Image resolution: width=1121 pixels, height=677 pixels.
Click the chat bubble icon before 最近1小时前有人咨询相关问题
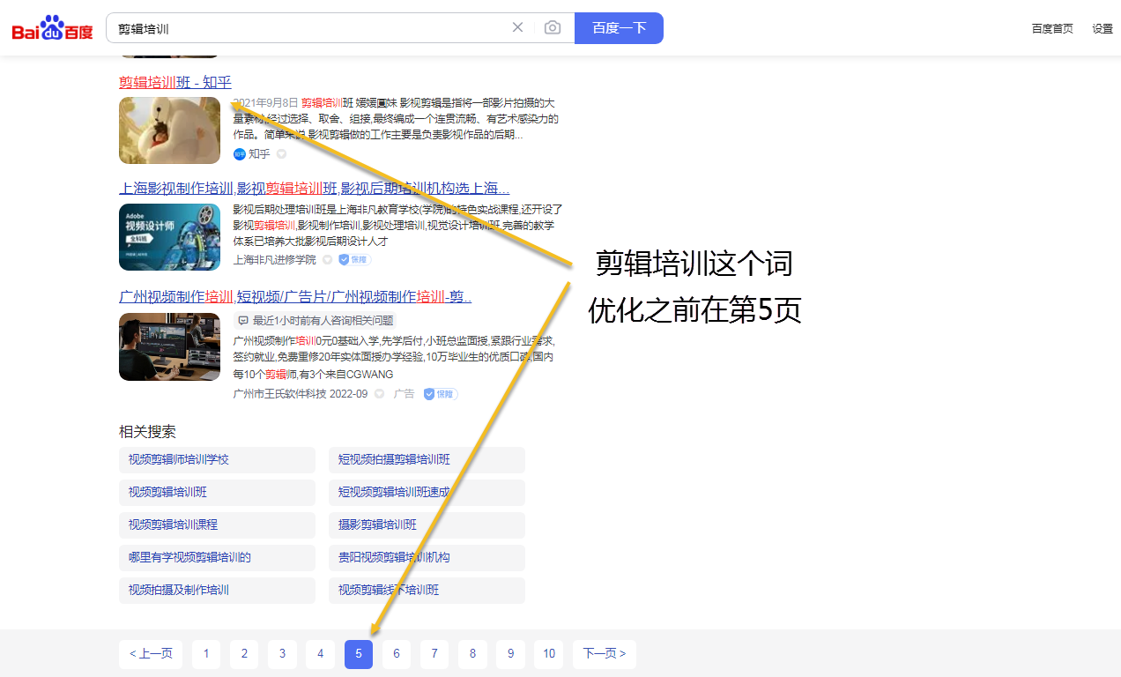coord(243,320)
